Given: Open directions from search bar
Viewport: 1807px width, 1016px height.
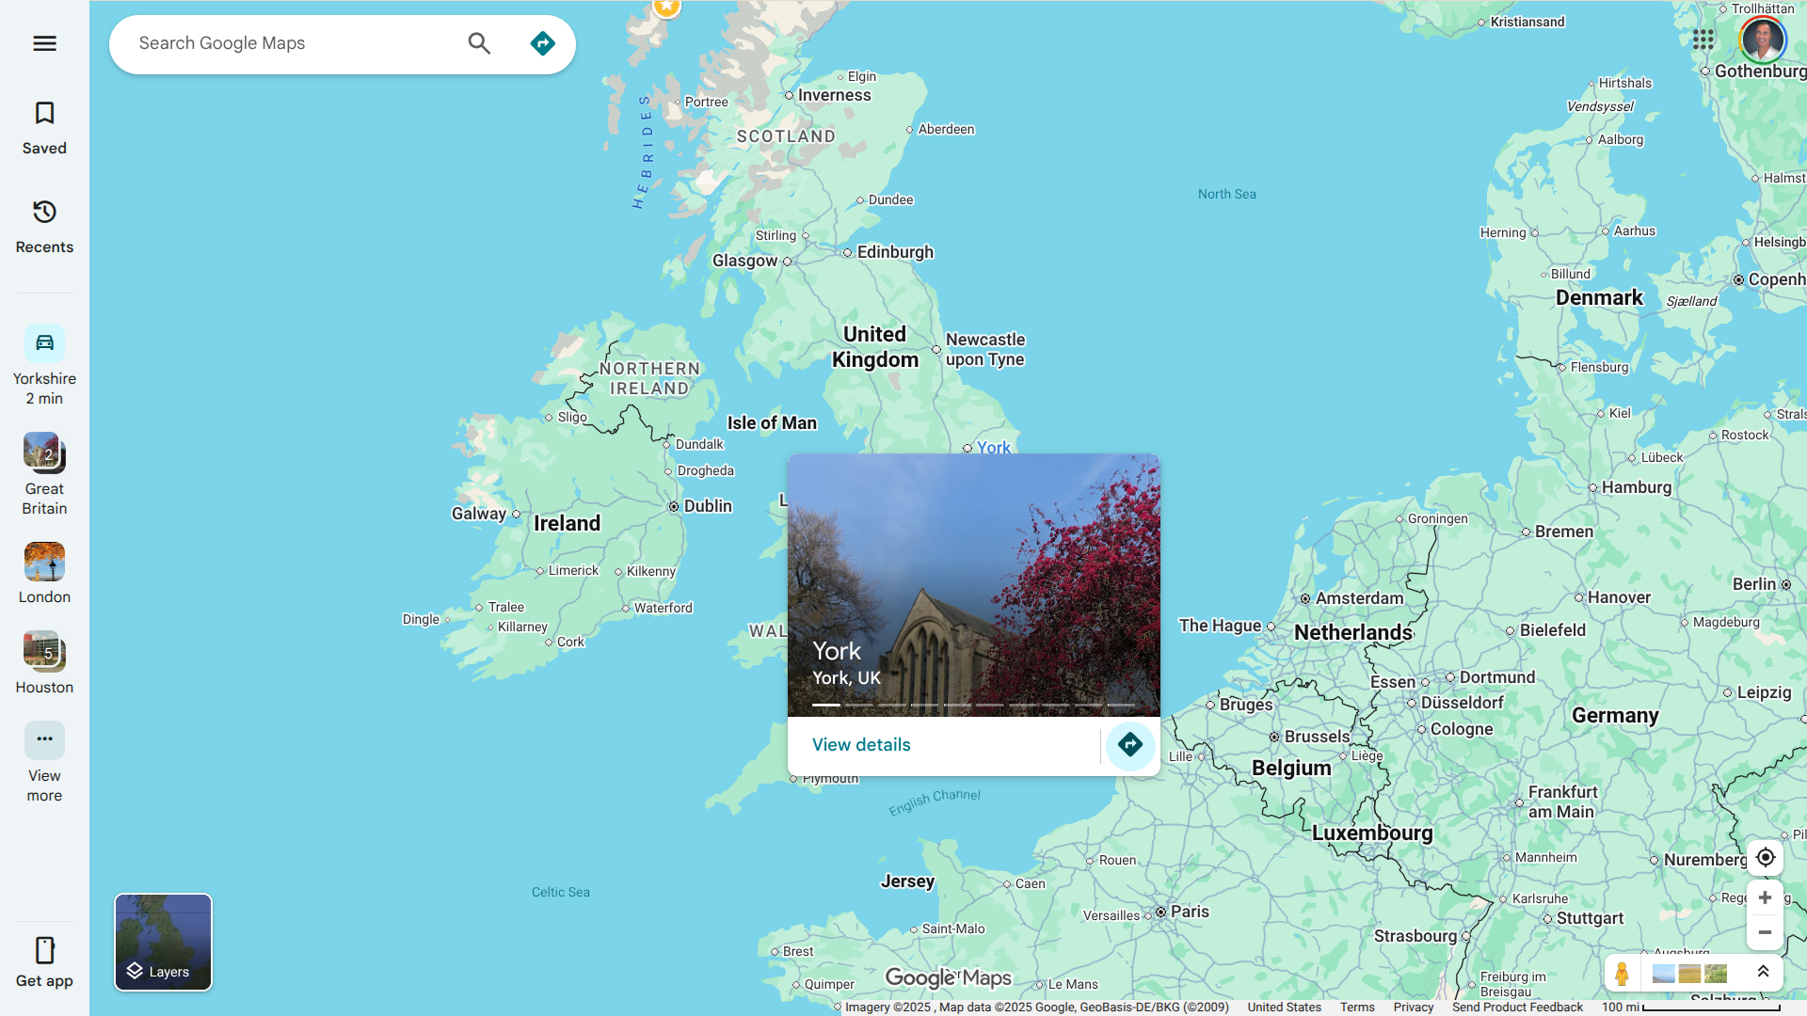Looking at the screenshot, I should pos(542,43).
